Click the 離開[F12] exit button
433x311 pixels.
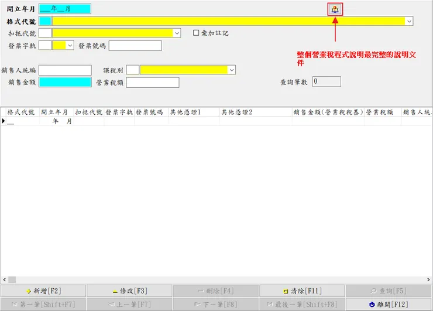click(x=389, y=305)
